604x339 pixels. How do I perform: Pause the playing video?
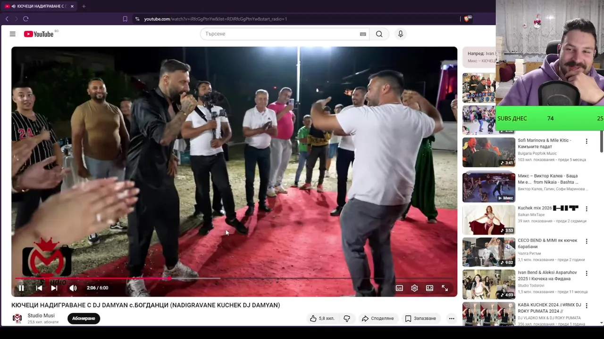coord(21,288)
